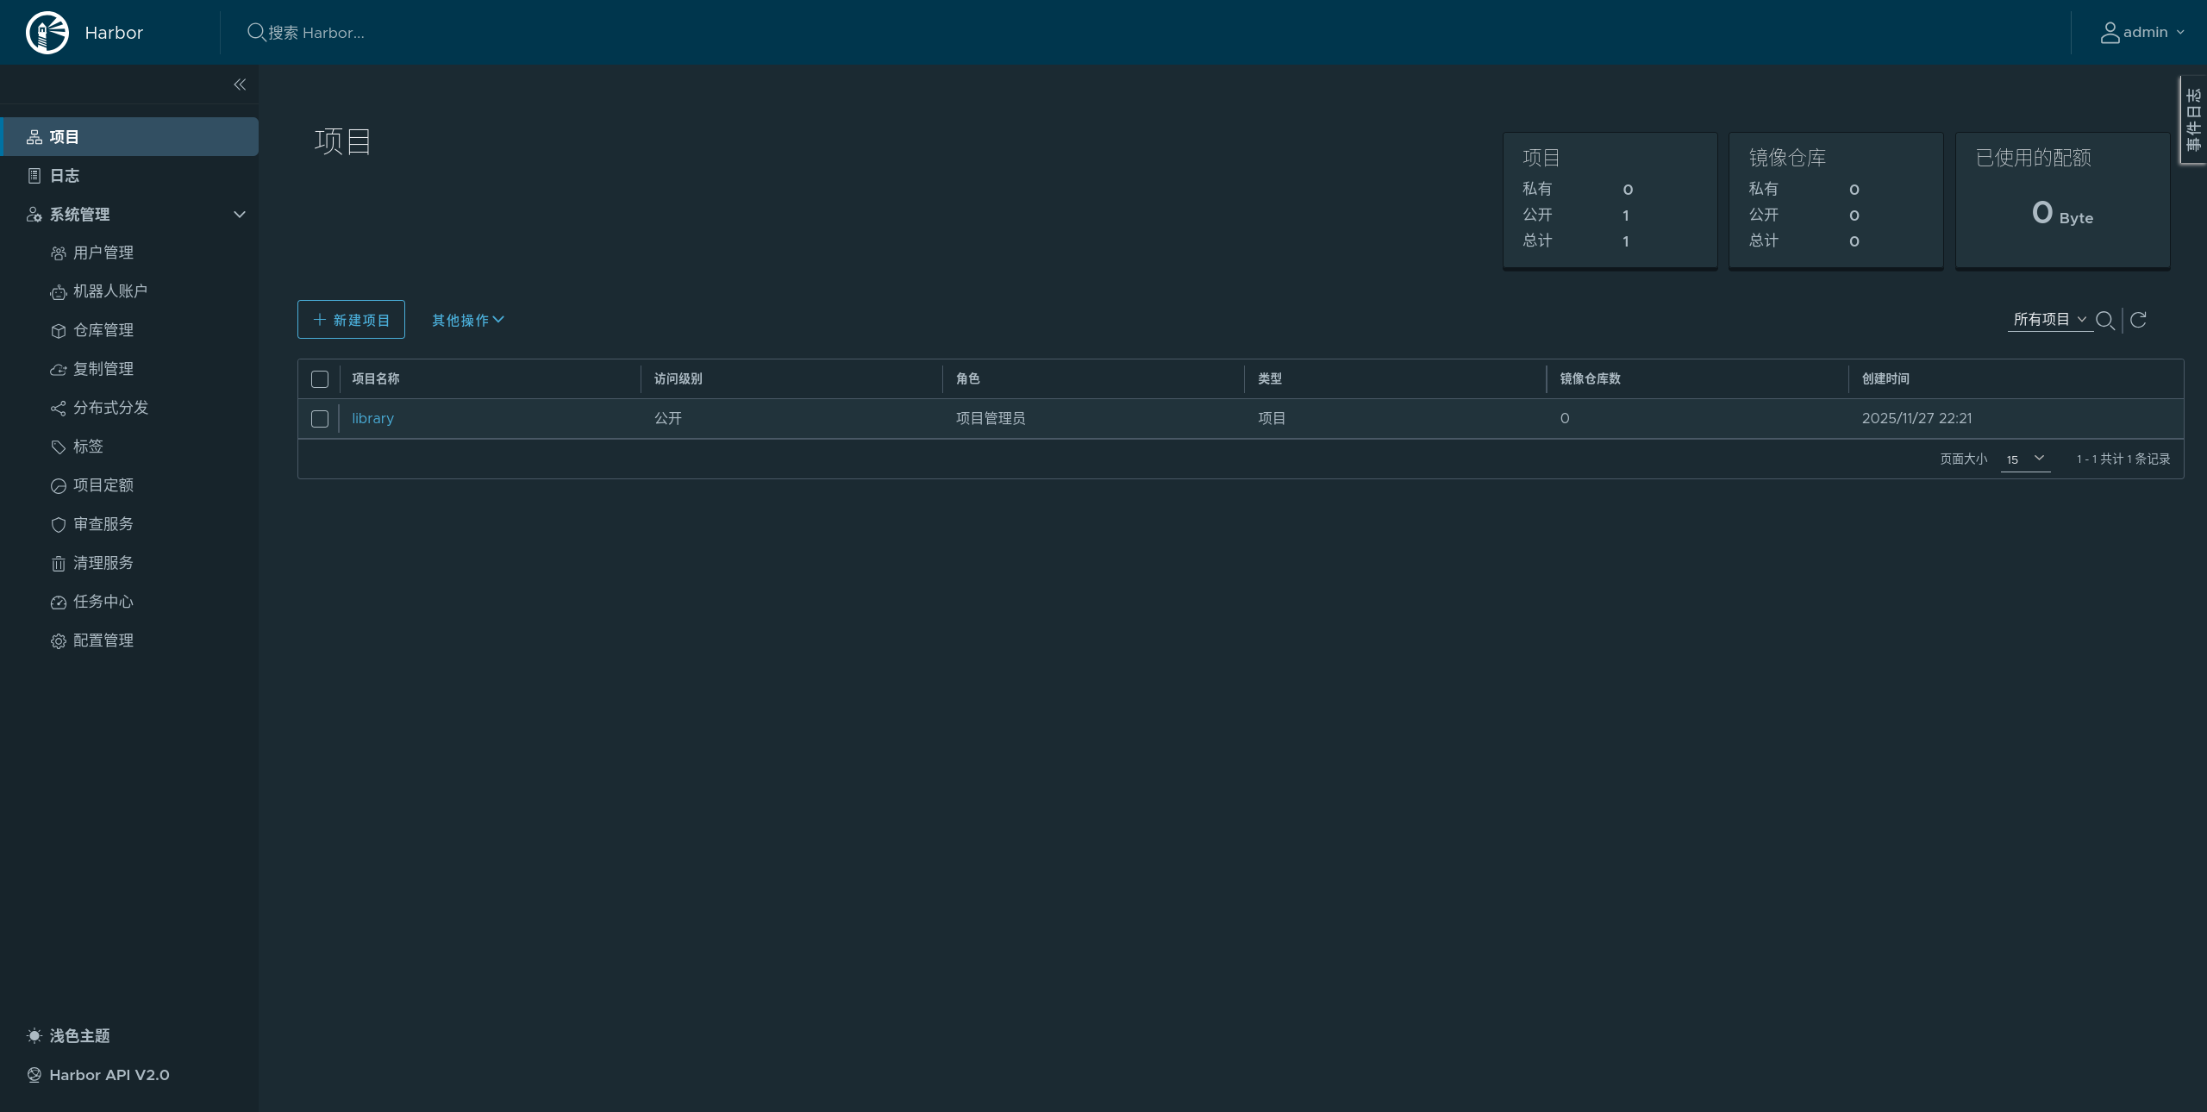Select all projects via header checkbox

(x=320, y=379)
